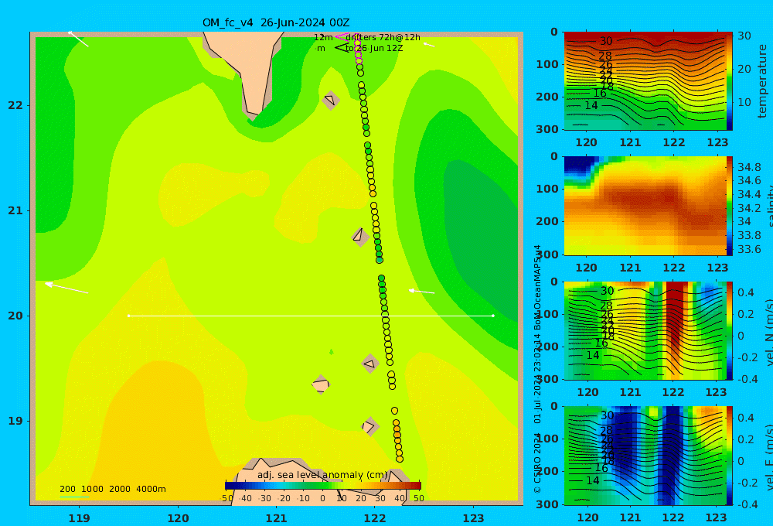
Task: Open the northward velocity section panel
Action: [645, 330]
